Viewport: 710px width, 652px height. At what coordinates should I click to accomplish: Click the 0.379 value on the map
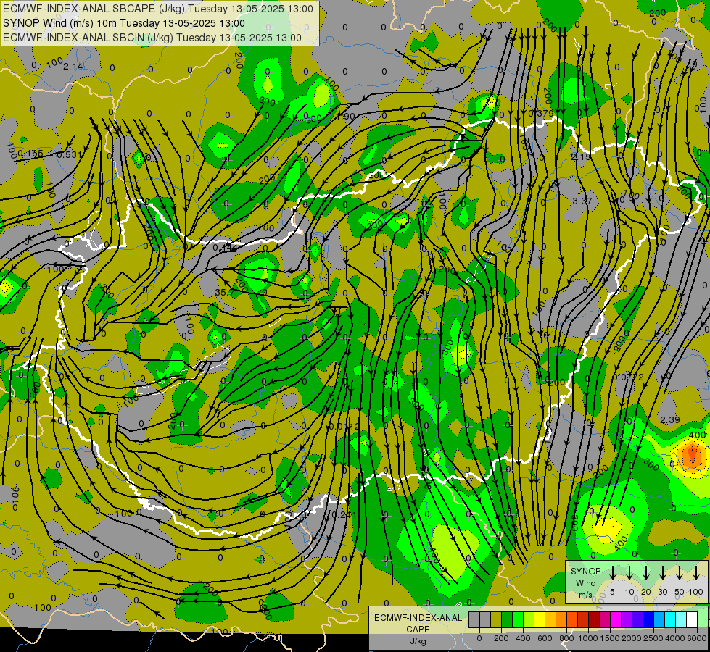pos(541,113)
